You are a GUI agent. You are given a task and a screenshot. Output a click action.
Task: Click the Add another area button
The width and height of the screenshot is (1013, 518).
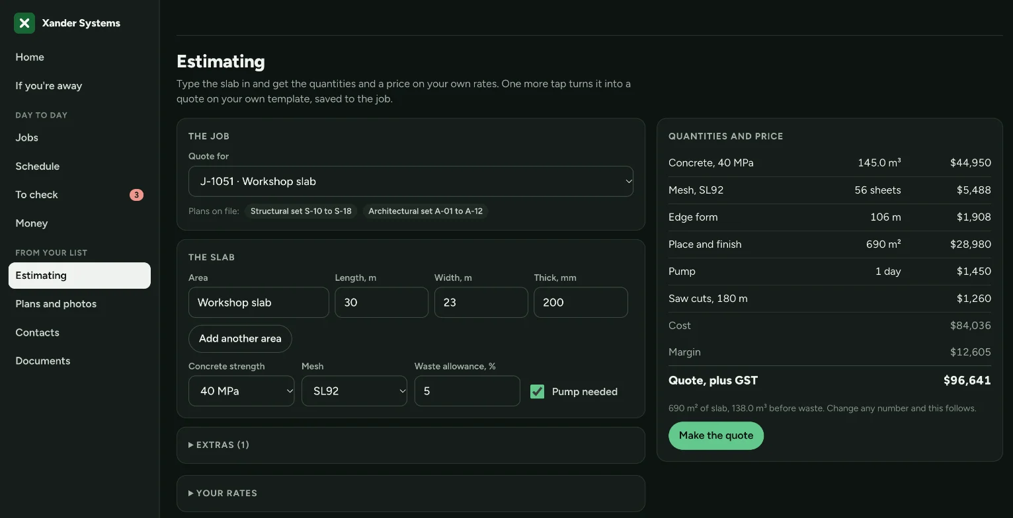coord(240,338)
